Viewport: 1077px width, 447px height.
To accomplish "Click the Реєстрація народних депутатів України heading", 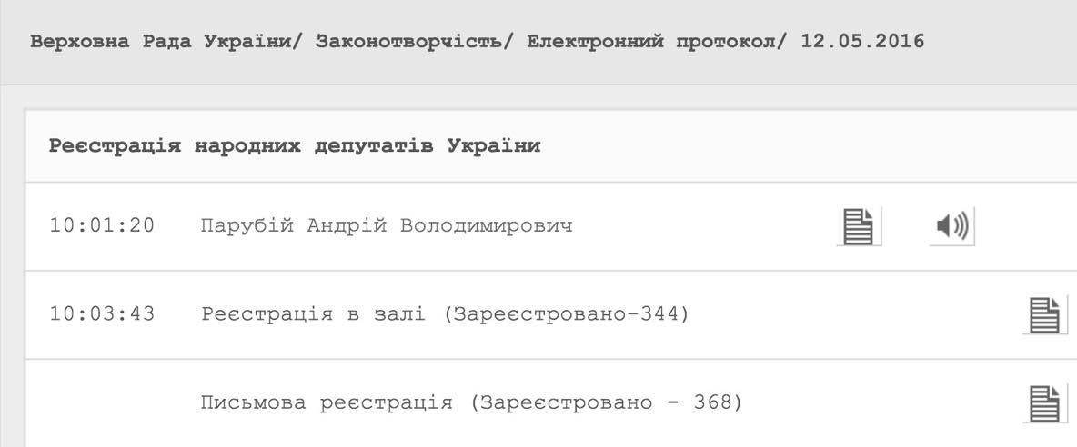I will click(x=295, y=146).
